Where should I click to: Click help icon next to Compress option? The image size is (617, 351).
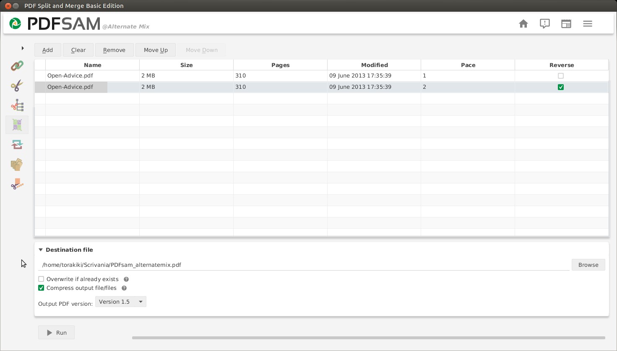click(124, 288)
